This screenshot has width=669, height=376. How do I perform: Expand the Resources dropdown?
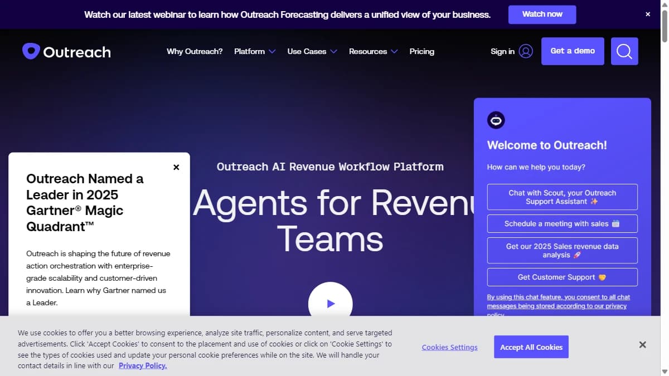372,51
